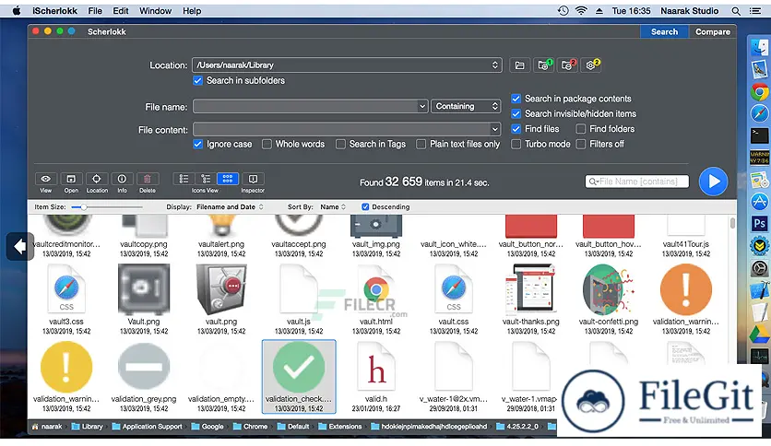
Task: Open Finder from the Dock
Action: coord(760,48)
